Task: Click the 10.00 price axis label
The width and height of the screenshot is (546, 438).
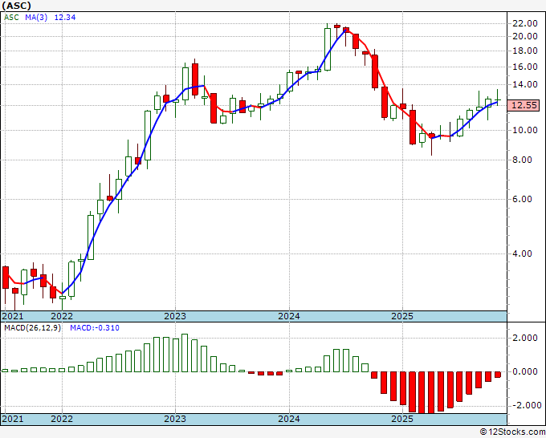Action: 525,131
